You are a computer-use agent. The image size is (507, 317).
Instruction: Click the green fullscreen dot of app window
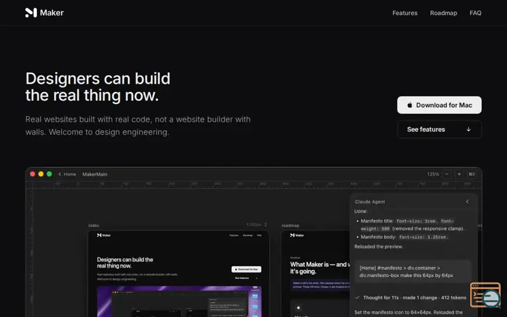click(x=49, y=174)
